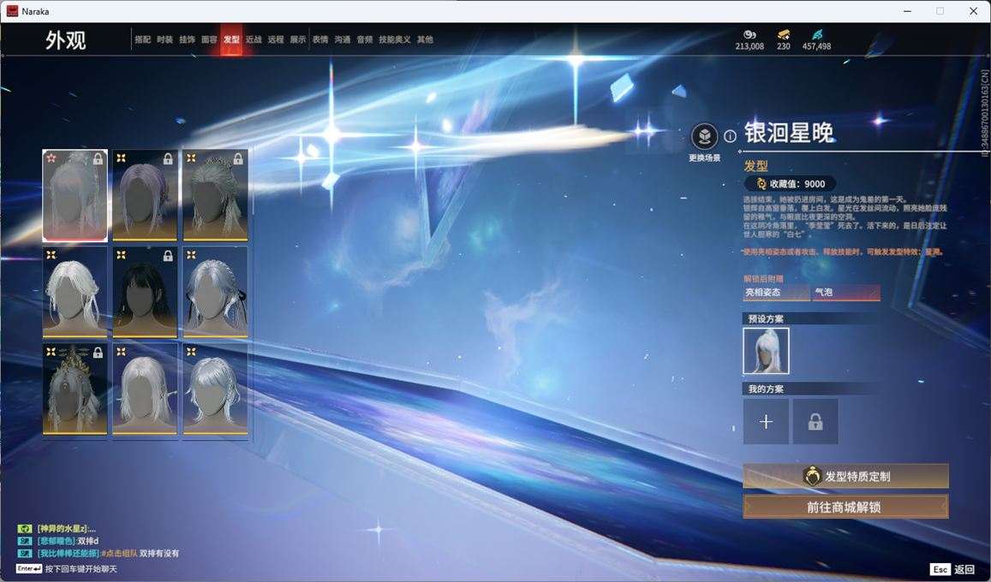Open the 技能奥义 tab
This screenshot has height=582, width=991.
[x=395, y=39]
